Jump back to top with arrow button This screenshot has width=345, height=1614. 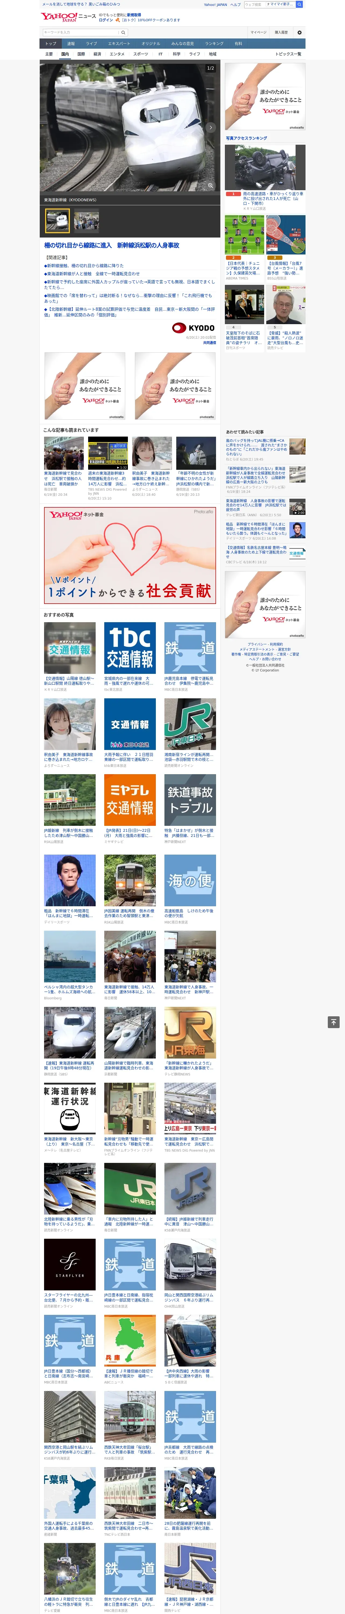334,1022
